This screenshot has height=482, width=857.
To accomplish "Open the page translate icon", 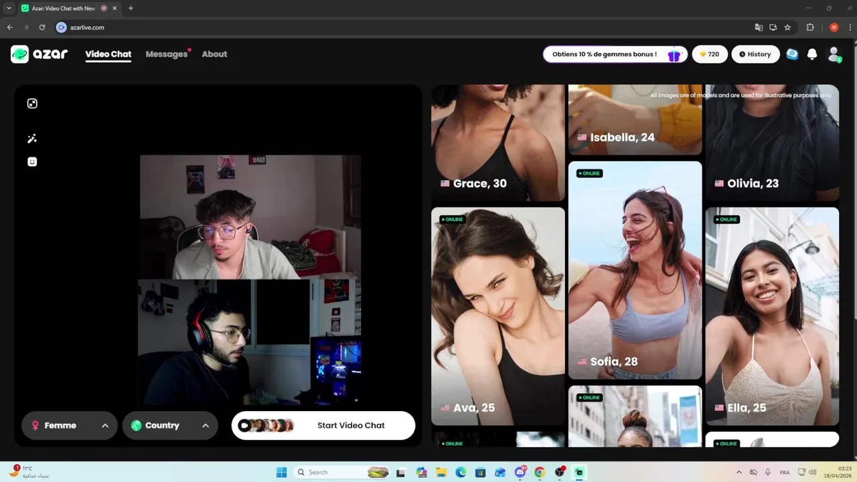I will 759,27.
